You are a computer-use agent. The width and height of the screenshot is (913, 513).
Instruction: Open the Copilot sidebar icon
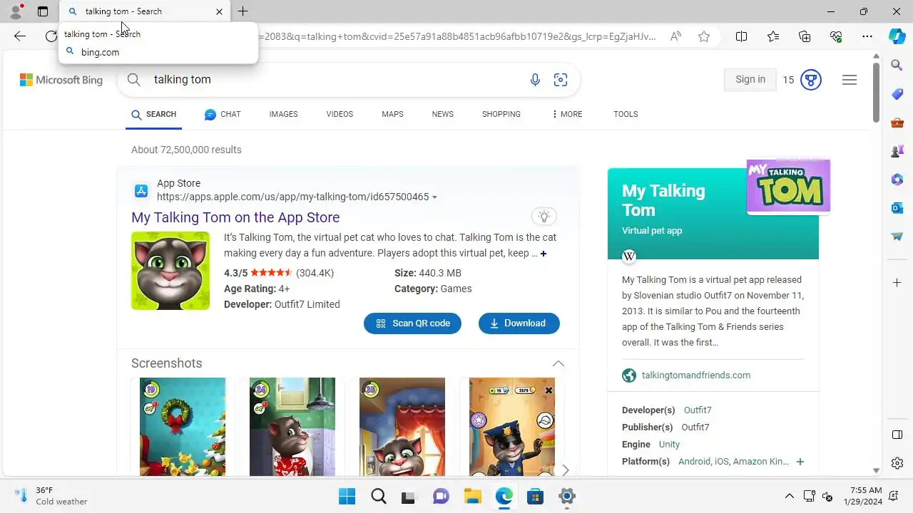(897, 36)
